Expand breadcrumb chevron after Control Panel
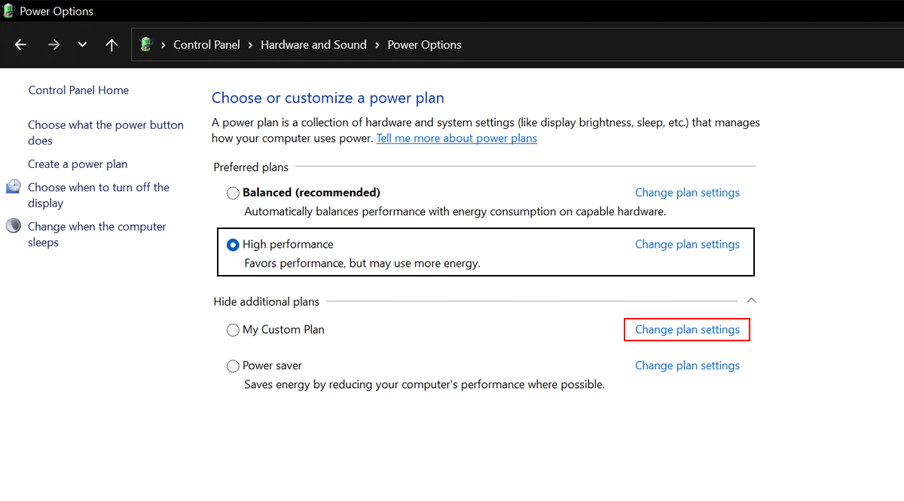The width and height of the screenshot is (904, 501). [x=251, y=44]
